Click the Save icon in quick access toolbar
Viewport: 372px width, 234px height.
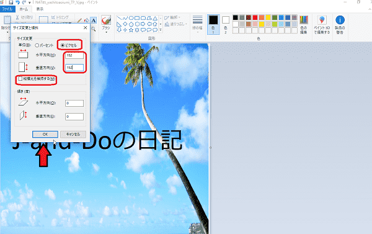click(11, 2)
